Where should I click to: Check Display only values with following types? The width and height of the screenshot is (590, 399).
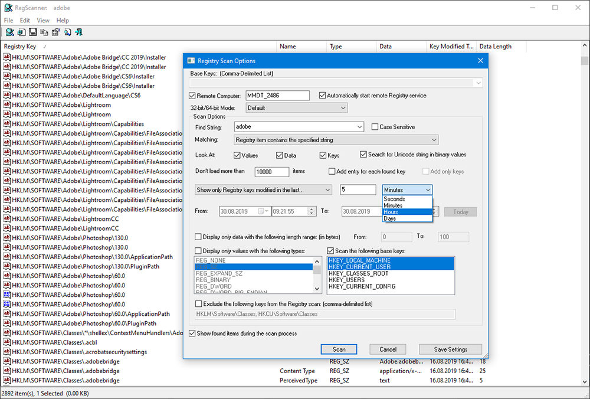tap(198, 251)
